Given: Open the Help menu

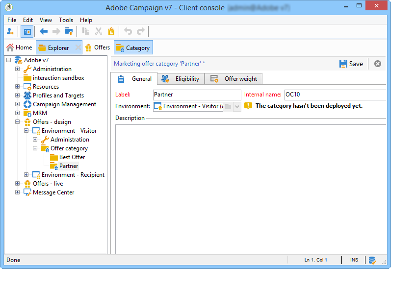Looking at the screenshot, I should (86, 20).
